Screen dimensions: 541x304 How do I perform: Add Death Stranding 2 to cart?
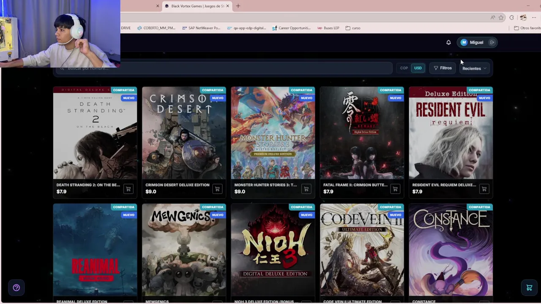pyautogui.click(x=128, y=189)
